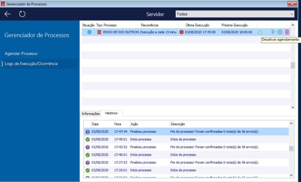Click the Processo column header

(110, 25)
